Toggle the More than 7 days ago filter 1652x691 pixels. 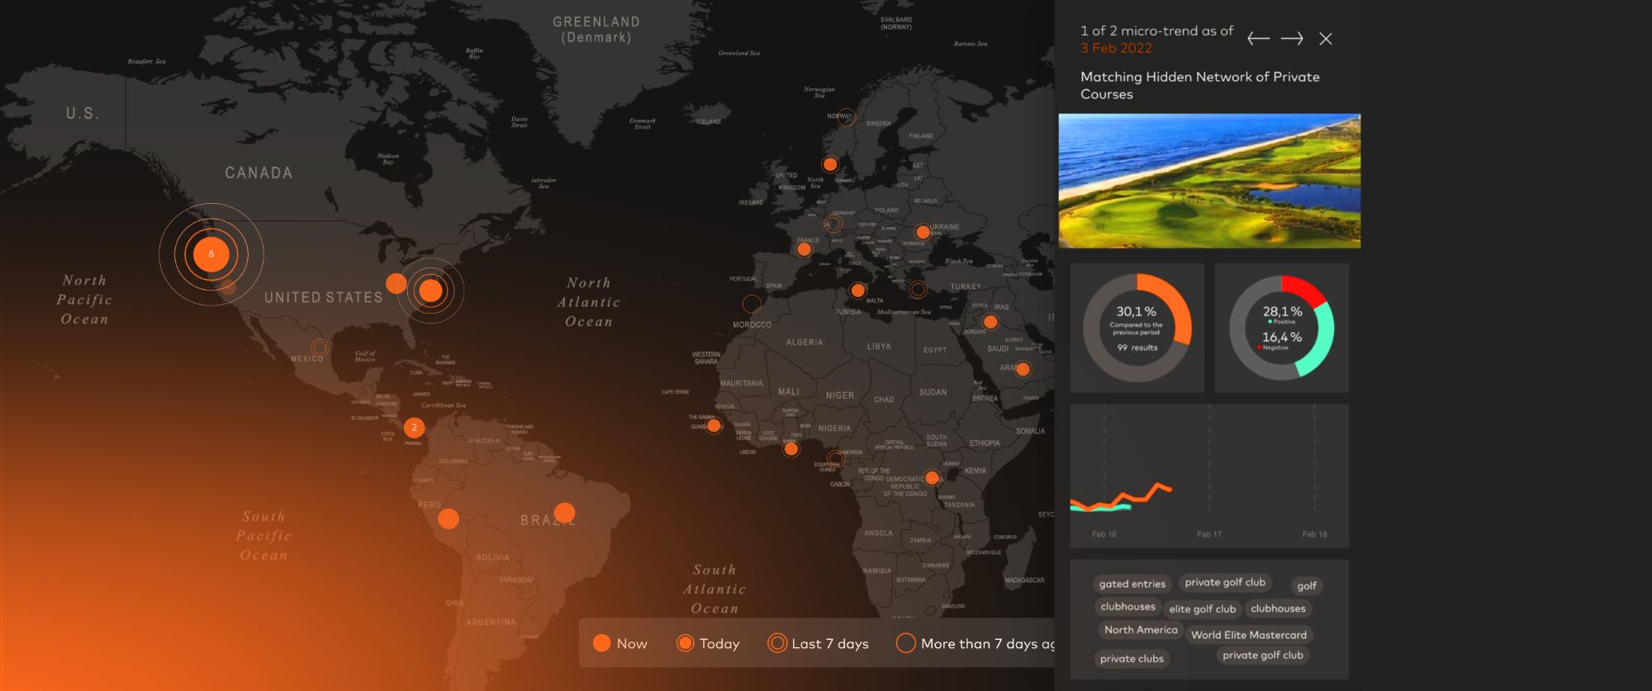pos(975,644)
